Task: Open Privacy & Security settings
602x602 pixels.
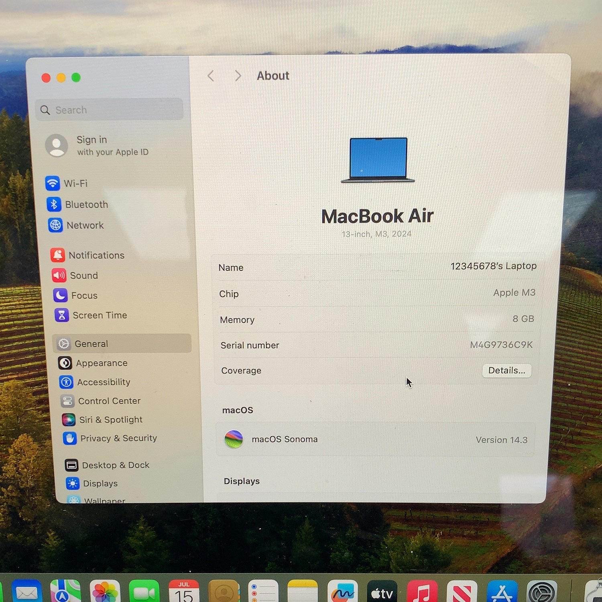Action: click(x=110, y=438)
